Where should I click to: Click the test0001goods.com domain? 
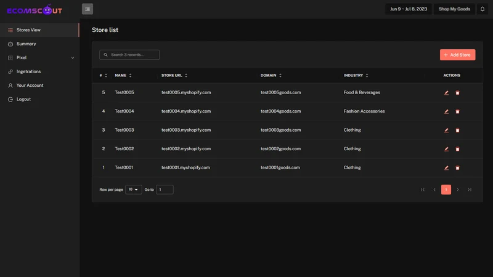tap(280, 167)
